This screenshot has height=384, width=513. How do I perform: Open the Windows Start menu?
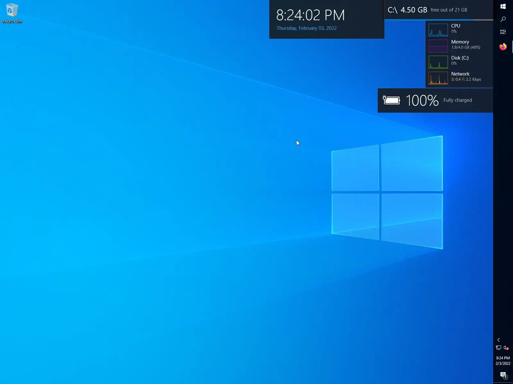tap(503, 6)
